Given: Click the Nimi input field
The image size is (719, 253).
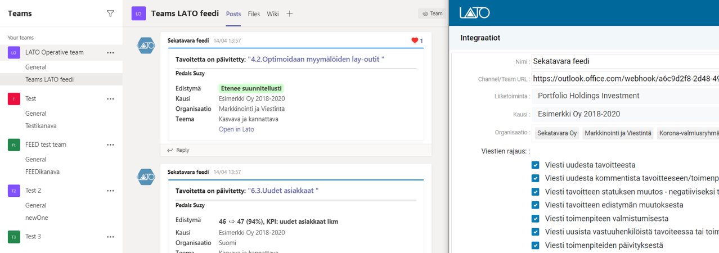Looking at the screenshot, I should pos(624,61).
